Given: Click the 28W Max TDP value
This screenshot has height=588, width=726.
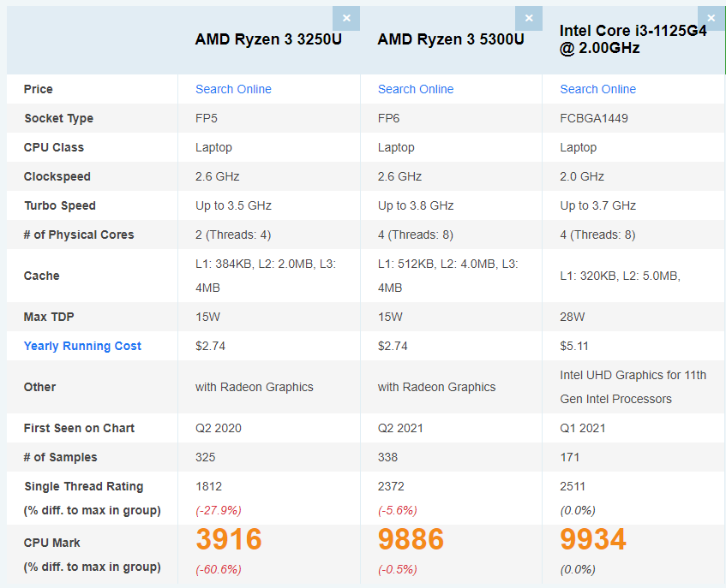Looking at the screenshot, I should 573,318.
